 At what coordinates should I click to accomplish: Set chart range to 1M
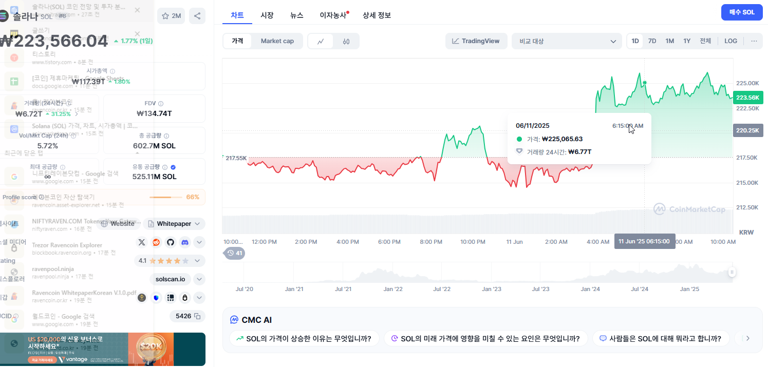[669, 41]
